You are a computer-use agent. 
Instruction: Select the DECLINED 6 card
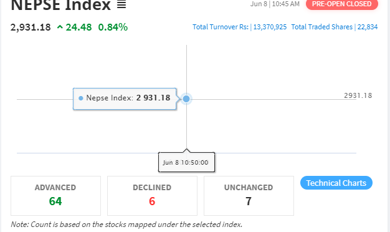click(152, 196)
